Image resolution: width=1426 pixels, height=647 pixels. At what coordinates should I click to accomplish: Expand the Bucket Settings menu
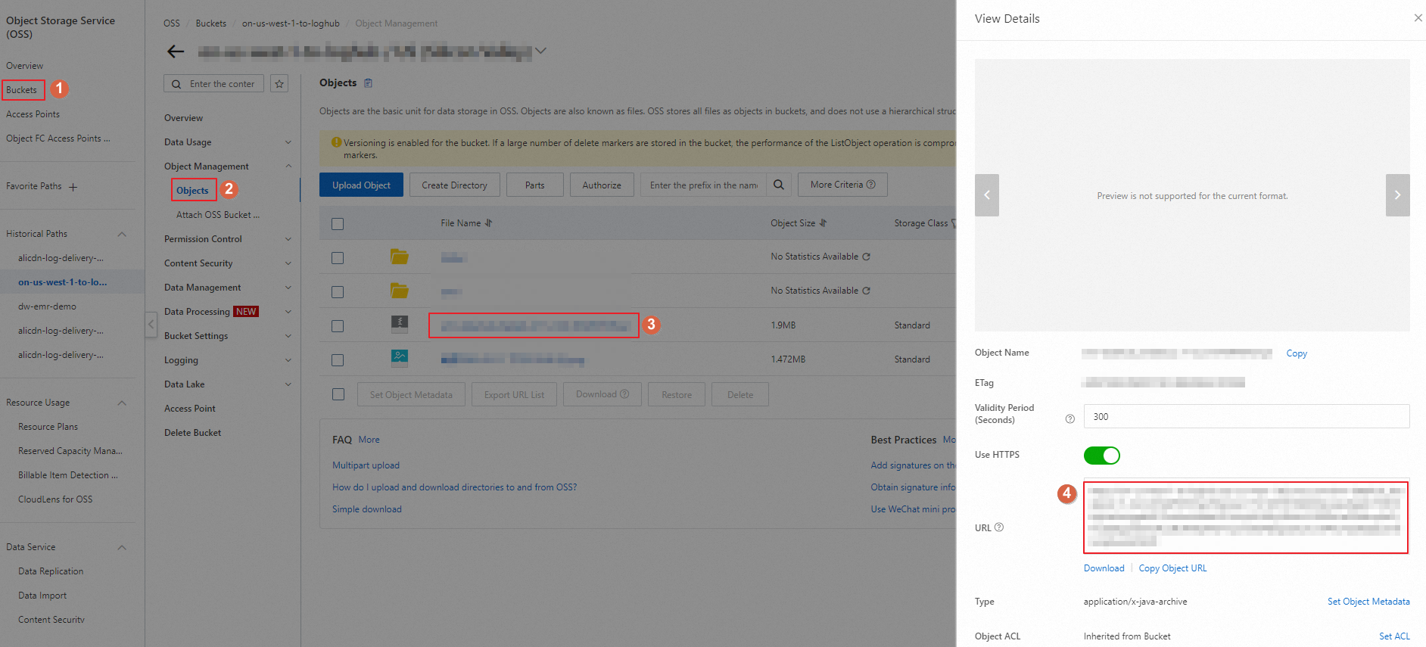(288, 336)
